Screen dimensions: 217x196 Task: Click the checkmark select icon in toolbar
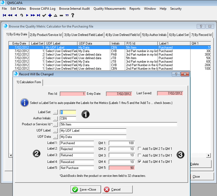[44, 15]
